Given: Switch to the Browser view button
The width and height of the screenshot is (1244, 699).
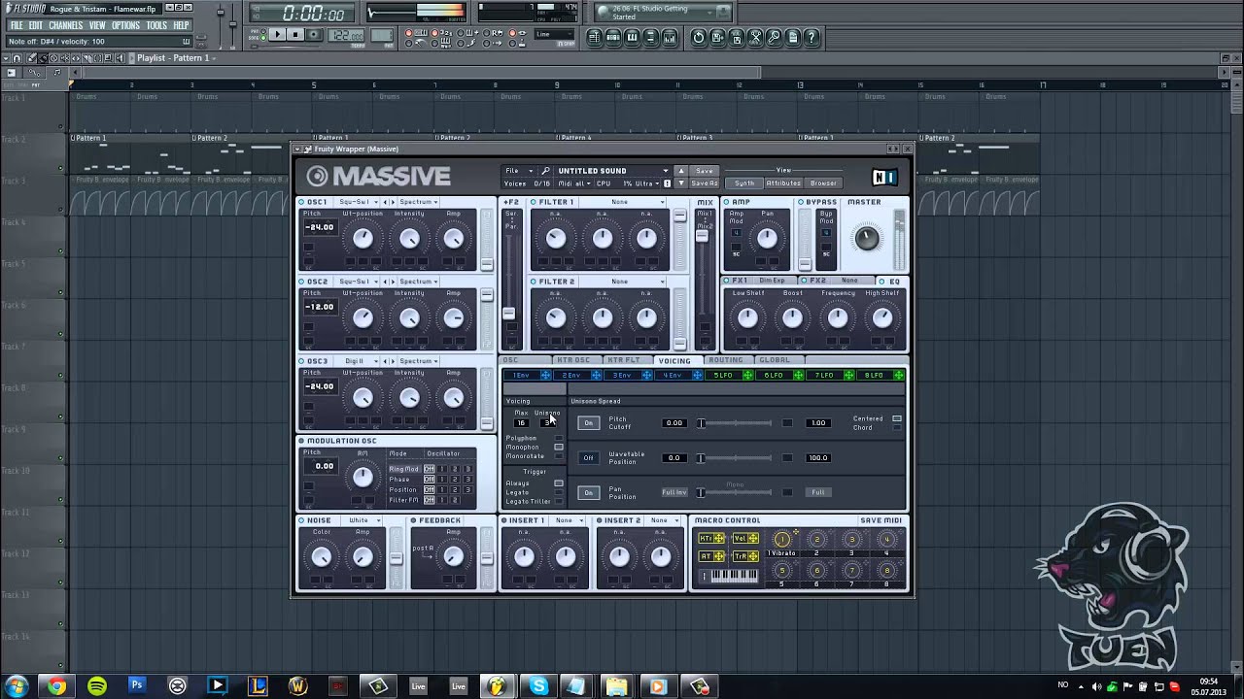Looking at the screenshot, I should coord(823,183).
